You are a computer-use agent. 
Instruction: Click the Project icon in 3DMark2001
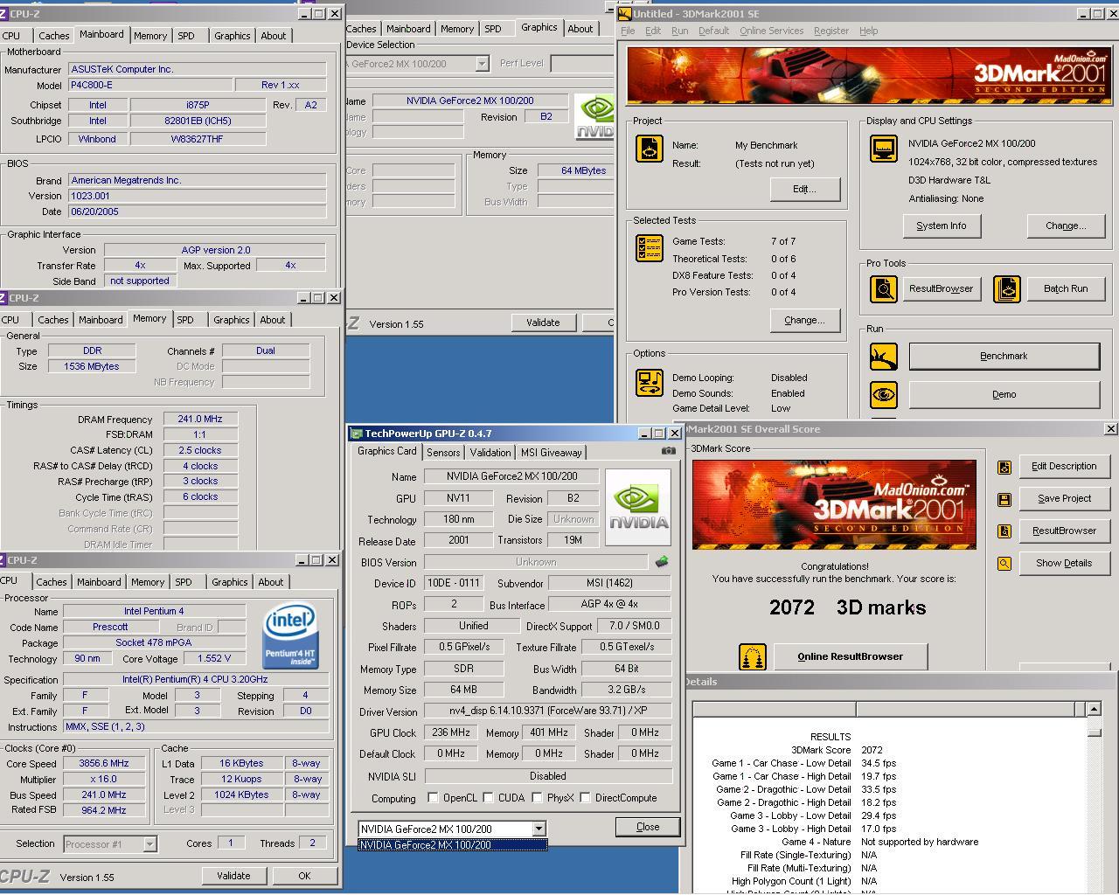coord(650,149)
